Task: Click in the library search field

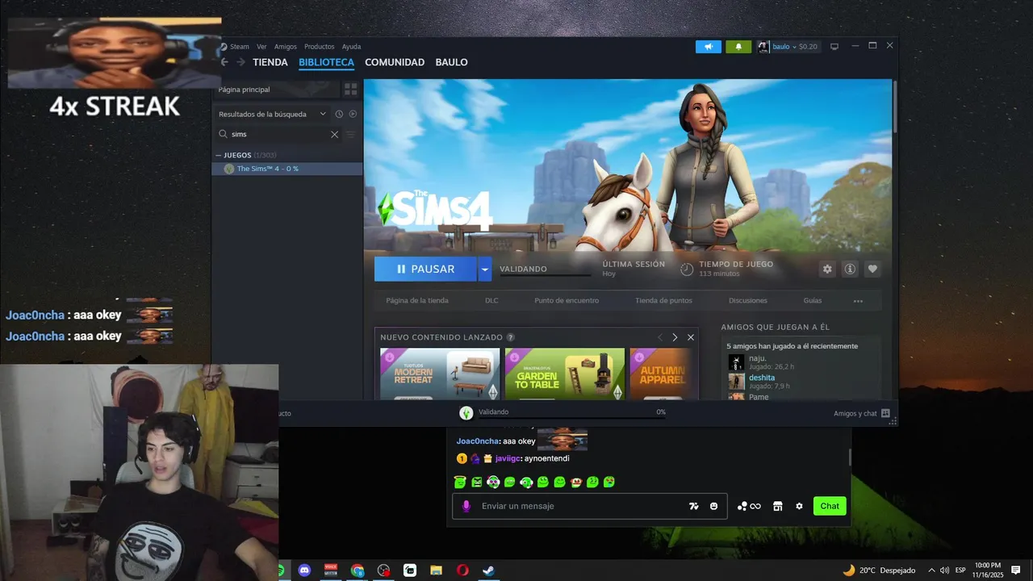Action: (x=278, y=134)
